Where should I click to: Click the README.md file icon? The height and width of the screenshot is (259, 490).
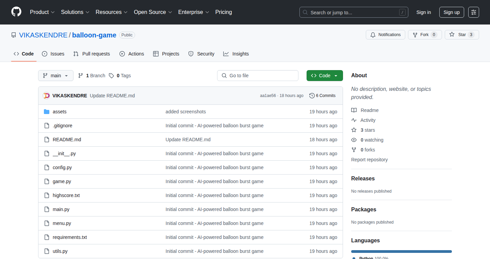pos(47,140)
